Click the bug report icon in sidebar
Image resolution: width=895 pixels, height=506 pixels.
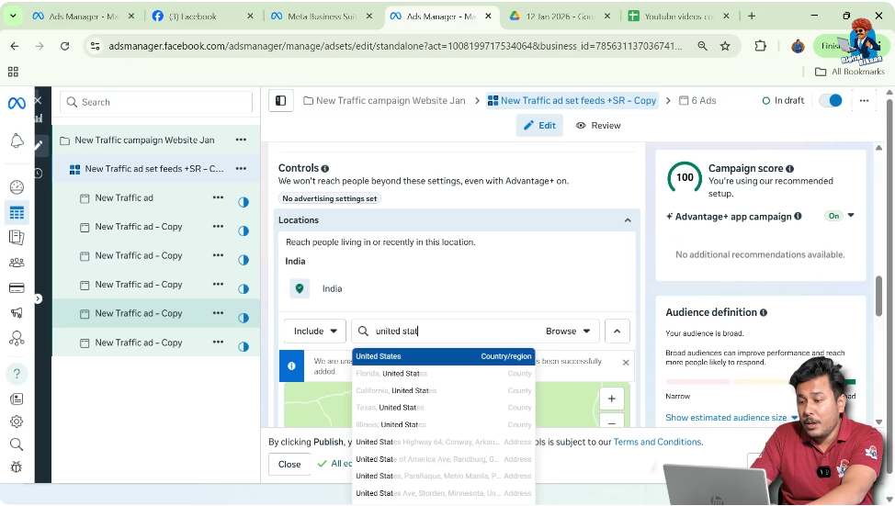coord(17,467)
